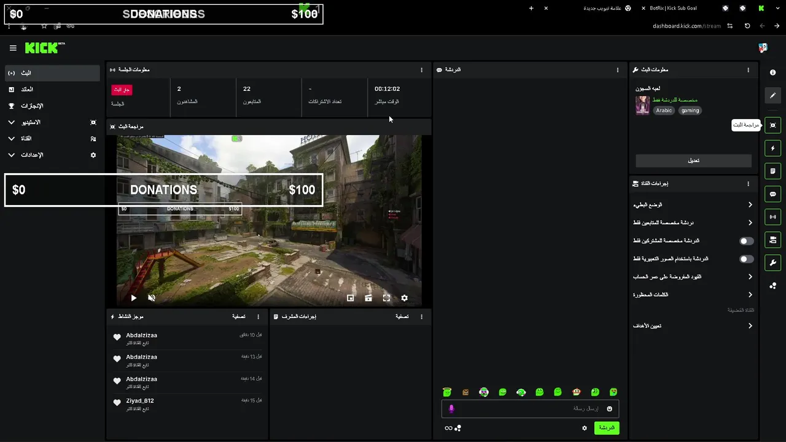The width and height of the screenshot is (786, 442).
Task: Expand the set goals option
Action: click(693, 326)
